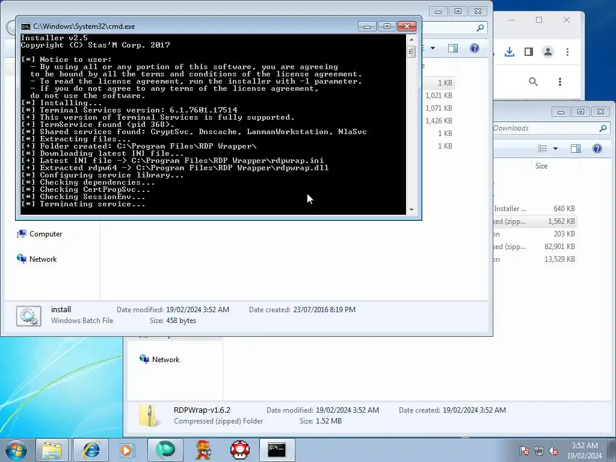The image size is (616, 462).
Task: Select the 82,901 KB zipped file
Action: click(x=535, y=246)
